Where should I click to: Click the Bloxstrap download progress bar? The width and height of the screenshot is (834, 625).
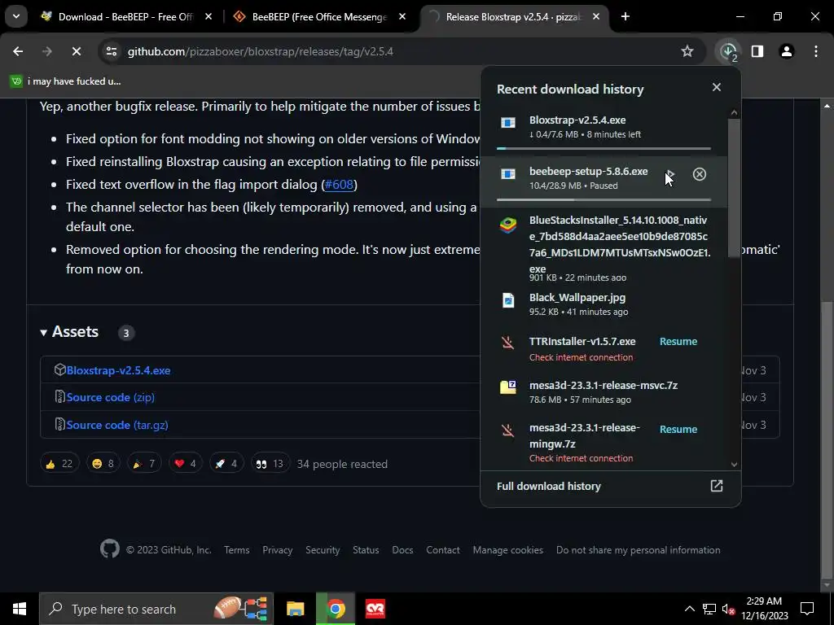604,148
